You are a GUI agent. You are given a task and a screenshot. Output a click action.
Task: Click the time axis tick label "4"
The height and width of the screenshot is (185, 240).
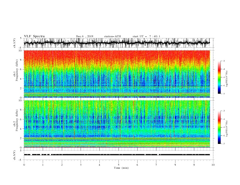[100, 165]
